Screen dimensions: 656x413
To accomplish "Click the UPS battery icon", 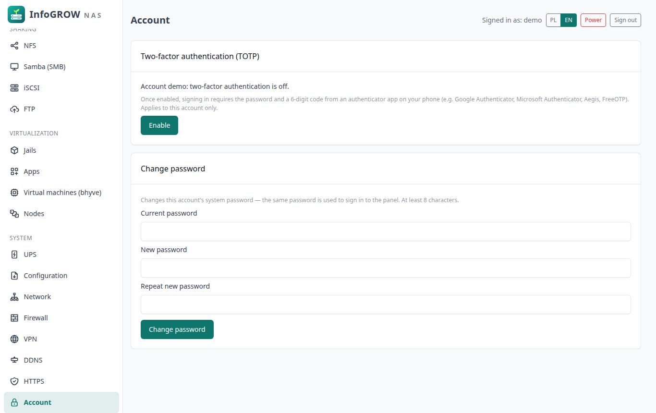I will point(14,255).
